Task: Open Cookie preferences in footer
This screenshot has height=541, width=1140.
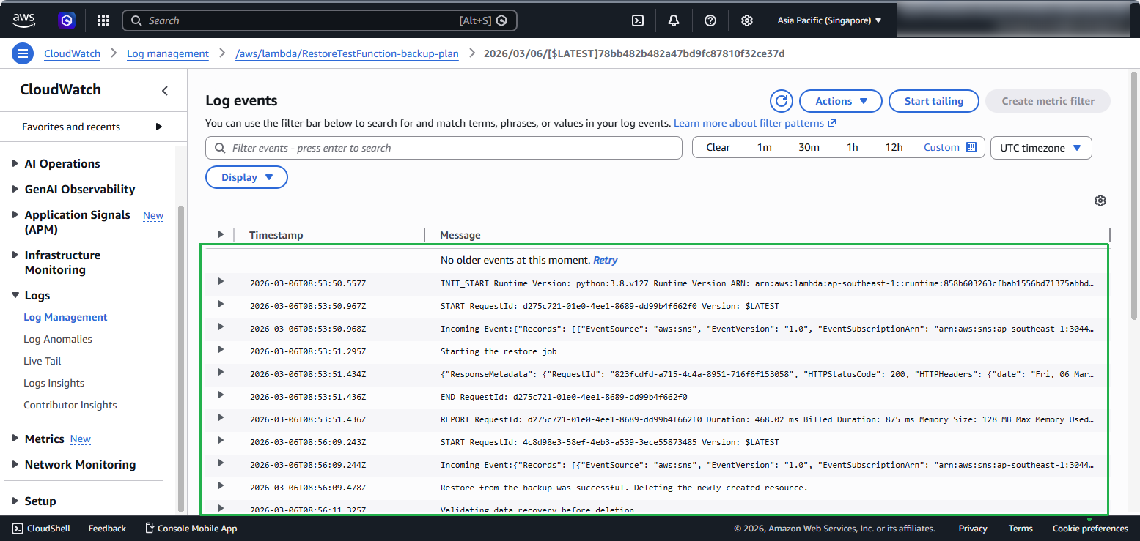Action: coord(1090,528)
